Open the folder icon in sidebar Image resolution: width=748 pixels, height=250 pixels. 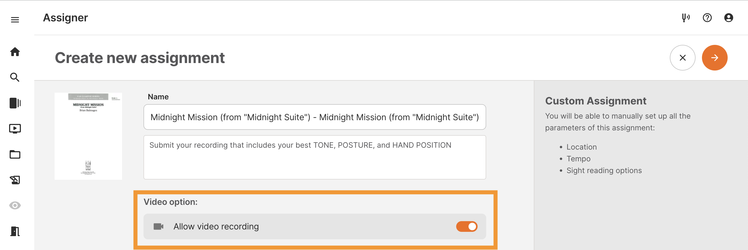coord(15,154)
